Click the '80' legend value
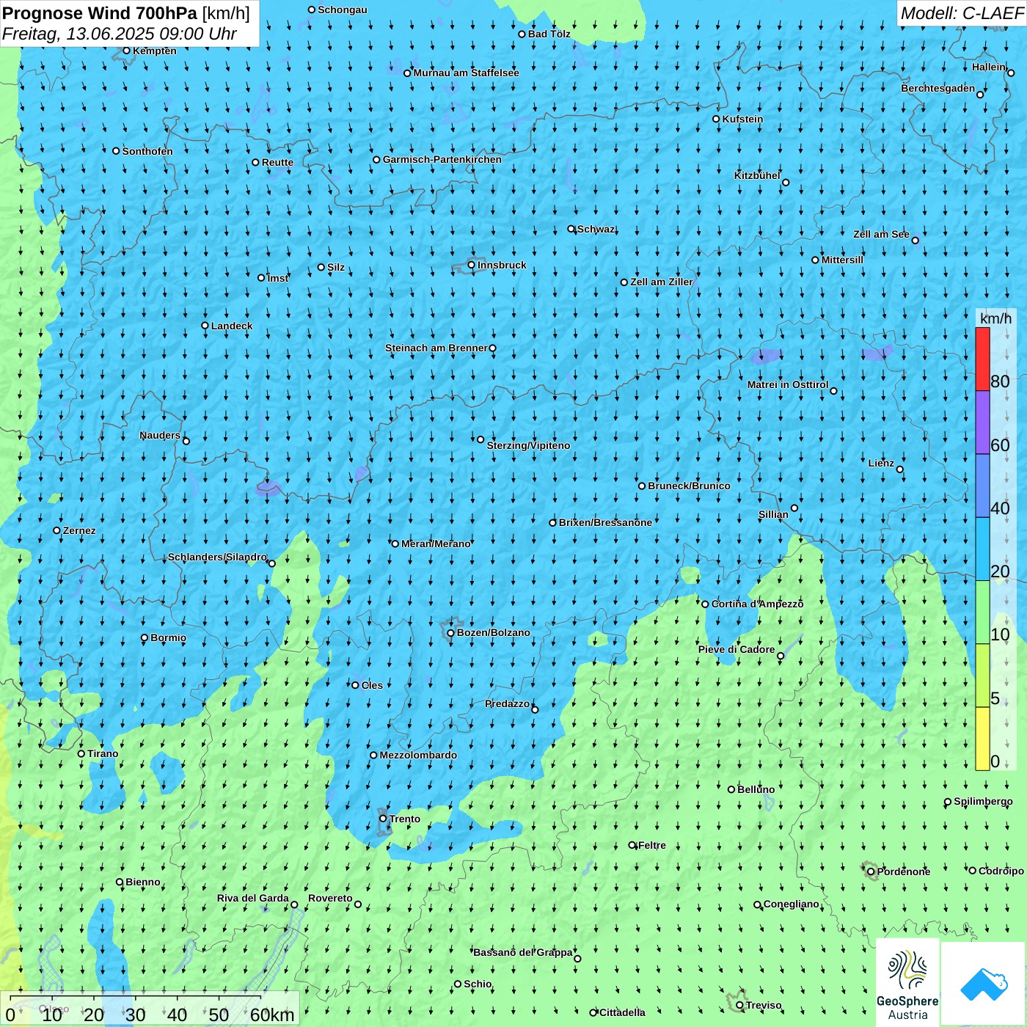Screen dimensions: 1027x1027 pyautogui.click(x=1000, y=381)
